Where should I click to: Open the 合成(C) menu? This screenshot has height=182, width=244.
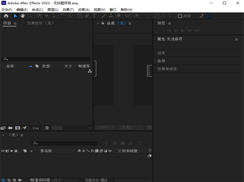37,10
